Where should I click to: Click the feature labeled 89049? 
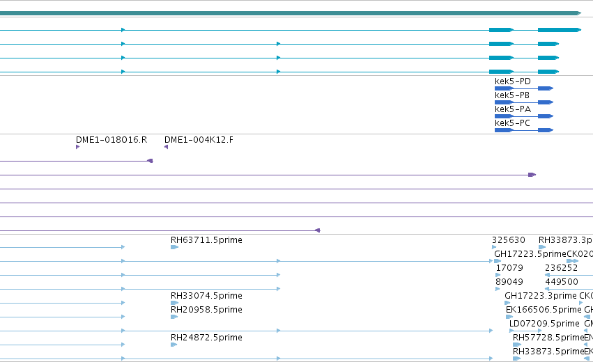pos(509,282)
